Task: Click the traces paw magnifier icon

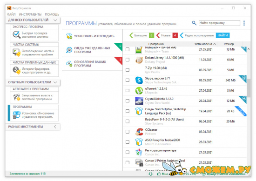Action: click(x=69, y=50)
